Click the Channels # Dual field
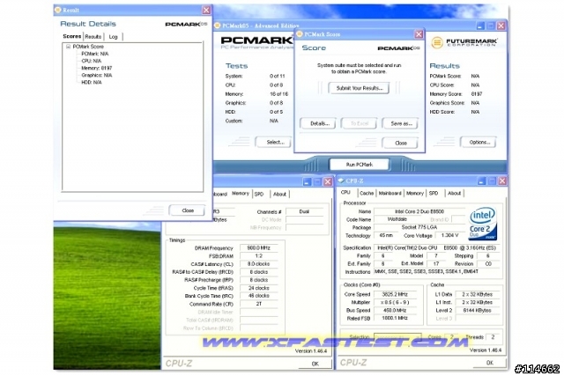 (x=304, y=211)
